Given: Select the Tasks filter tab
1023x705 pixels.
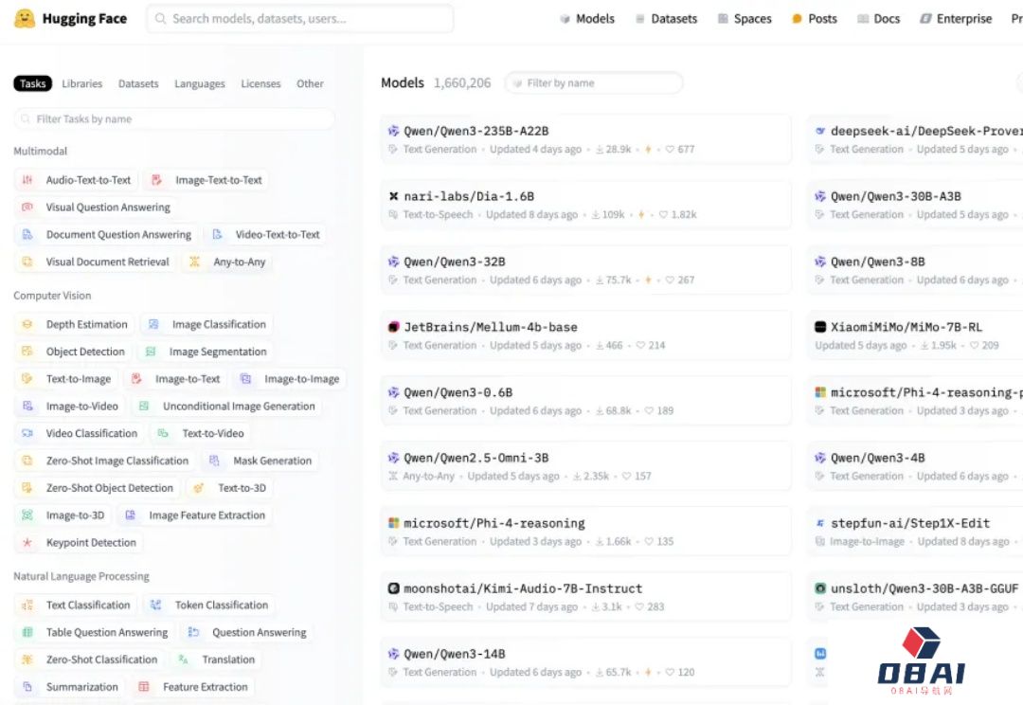Looking at the screenshot, I should (32, 83).
